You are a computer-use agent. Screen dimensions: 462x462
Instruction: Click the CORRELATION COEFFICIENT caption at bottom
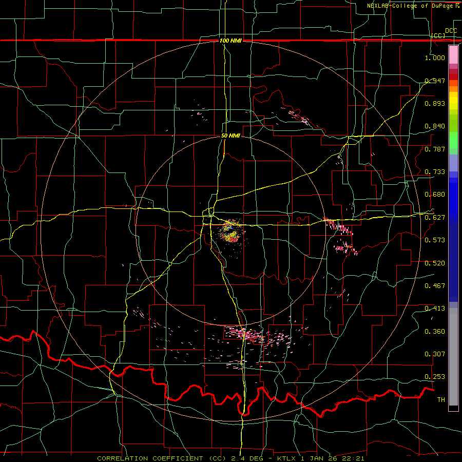point(230,458)
